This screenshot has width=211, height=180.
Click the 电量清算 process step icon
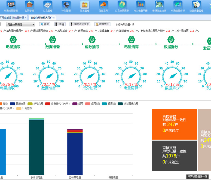132,40
